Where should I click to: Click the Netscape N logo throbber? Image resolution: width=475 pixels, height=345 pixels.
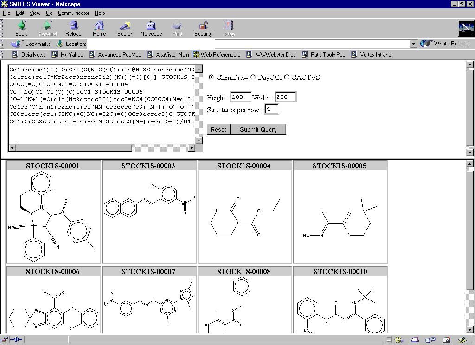pyautogui.click(x=466, y=28)
